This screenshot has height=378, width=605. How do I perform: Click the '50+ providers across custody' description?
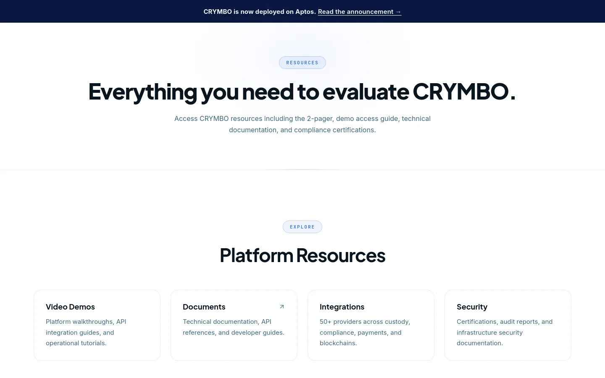click(x=365, y=332)
